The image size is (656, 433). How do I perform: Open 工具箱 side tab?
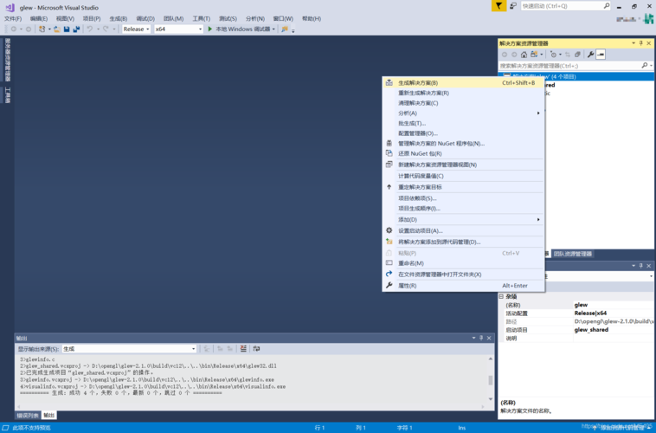pos(8,95)
